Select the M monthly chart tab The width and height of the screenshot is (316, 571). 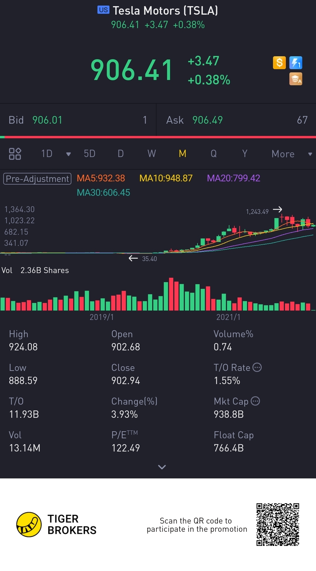point(183,154)
